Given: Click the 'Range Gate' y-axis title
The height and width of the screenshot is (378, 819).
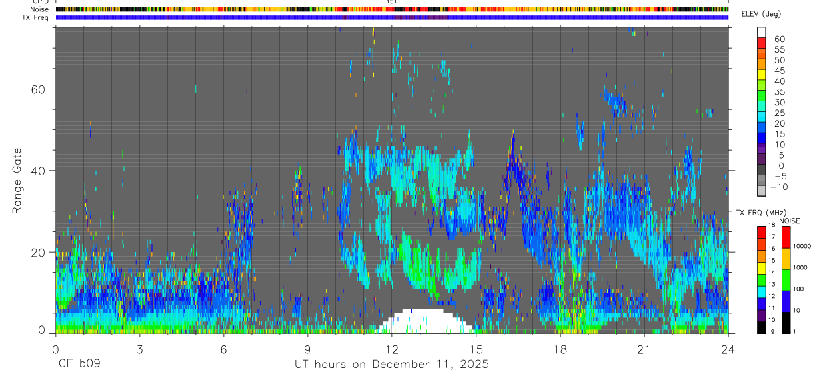Looking at the screenshot, I should point(17,181).
